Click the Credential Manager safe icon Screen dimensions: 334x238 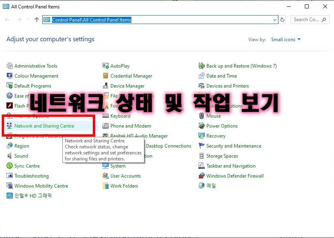(x=106, y=76)
